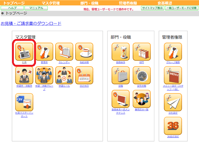Select the マスタ管理 top menu item
Screen dimensions: 199x142
pos(51,3)
